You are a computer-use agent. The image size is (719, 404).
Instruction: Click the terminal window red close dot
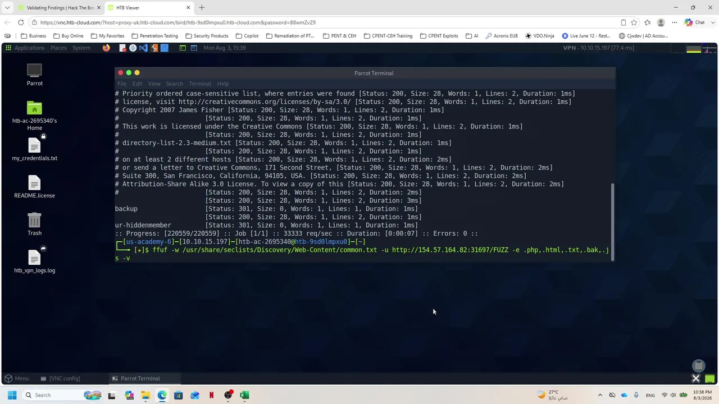[x=120, y=73]
